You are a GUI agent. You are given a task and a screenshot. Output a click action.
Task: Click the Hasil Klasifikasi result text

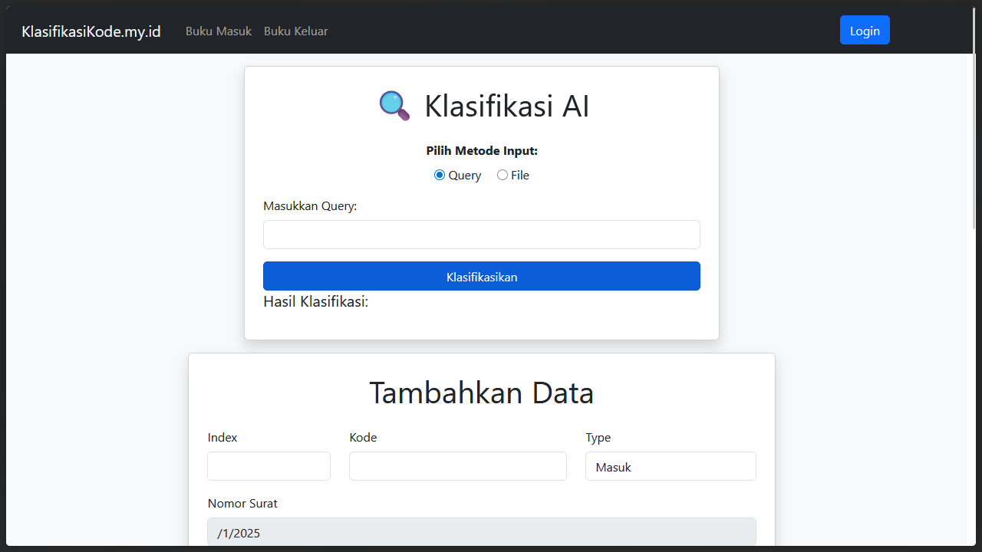tap(315, 301)
